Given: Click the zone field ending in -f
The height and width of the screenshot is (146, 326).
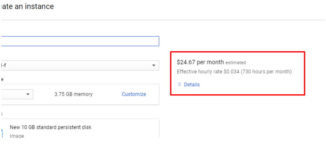Looking at the screenshot, I should [72, 66].
